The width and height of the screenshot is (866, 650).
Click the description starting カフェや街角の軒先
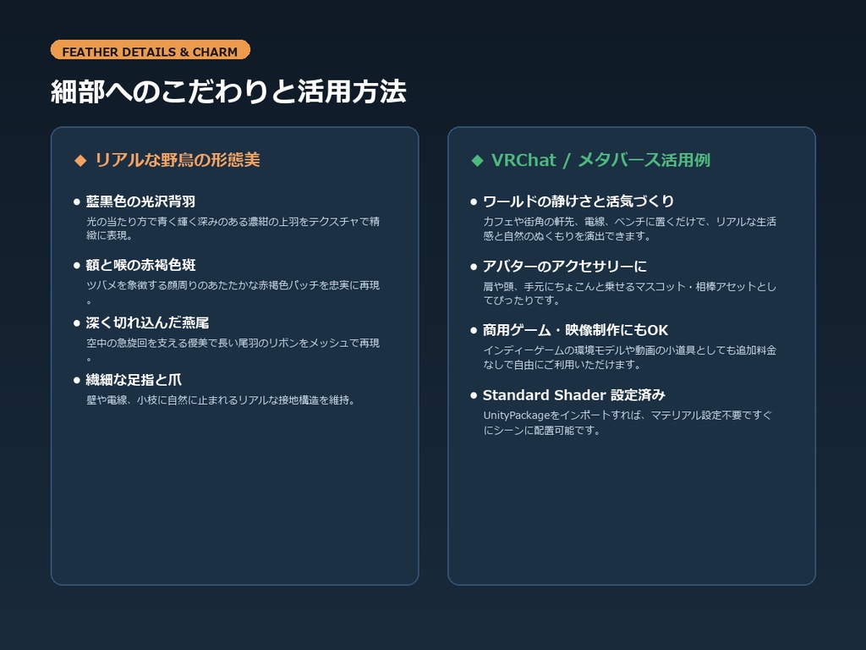pos(629,229)
